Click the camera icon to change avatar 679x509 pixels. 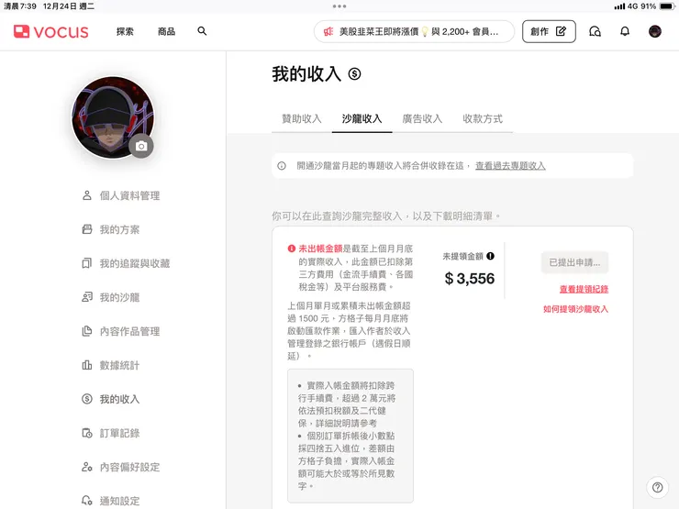click(x=140, y=147)
